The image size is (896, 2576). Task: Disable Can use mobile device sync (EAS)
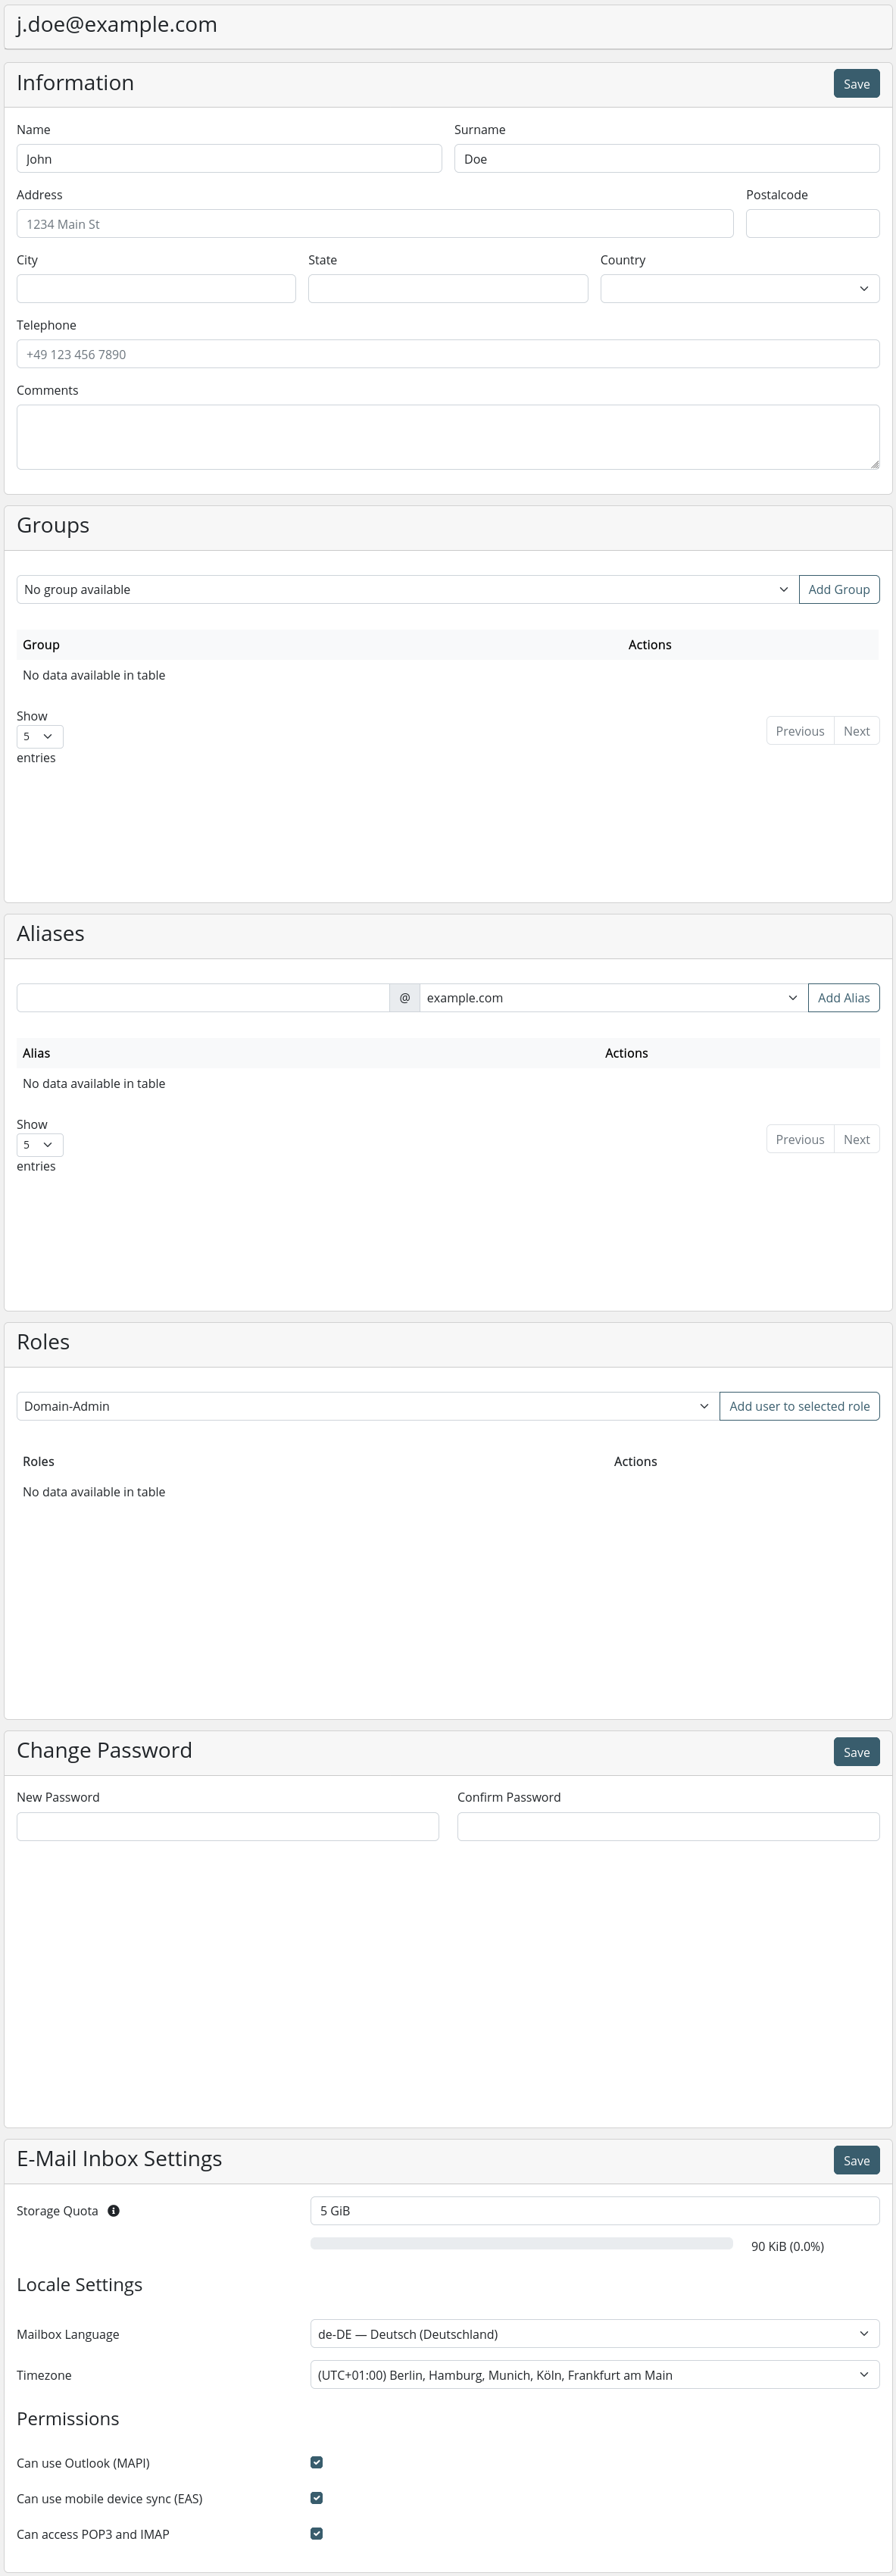(x=316, y=2497)
